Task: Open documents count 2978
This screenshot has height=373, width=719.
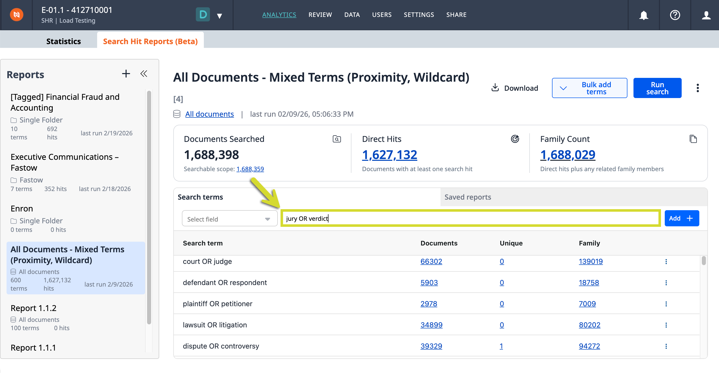Action: click(429, 304)
